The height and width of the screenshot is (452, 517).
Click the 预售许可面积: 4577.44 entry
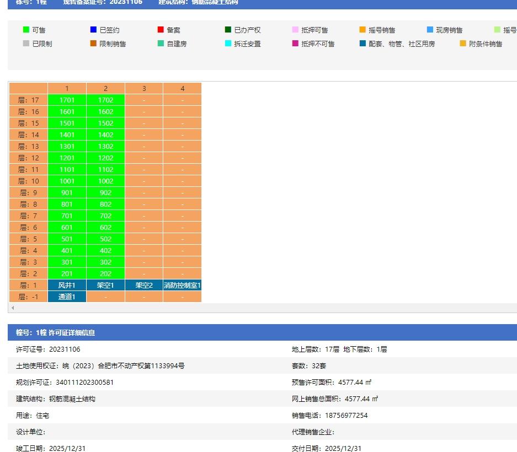(x=332, y=382)
